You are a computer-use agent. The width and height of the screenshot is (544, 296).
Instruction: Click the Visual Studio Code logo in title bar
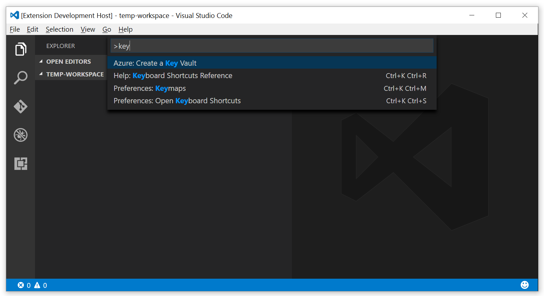click(x=14, y=15)
